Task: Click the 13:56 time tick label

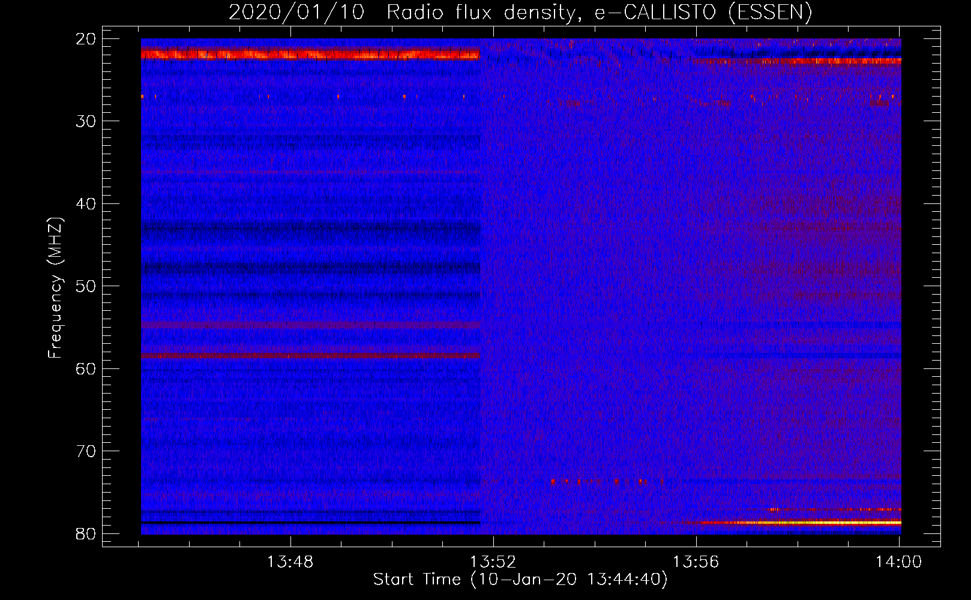Action: (x=696, y=562)
